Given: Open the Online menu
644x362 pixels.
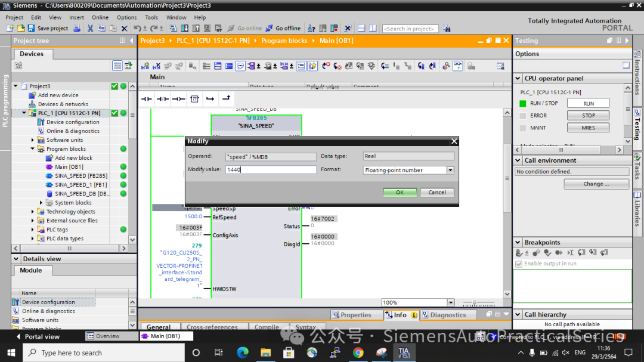Looking at the screenshot, I should (100, 17).
